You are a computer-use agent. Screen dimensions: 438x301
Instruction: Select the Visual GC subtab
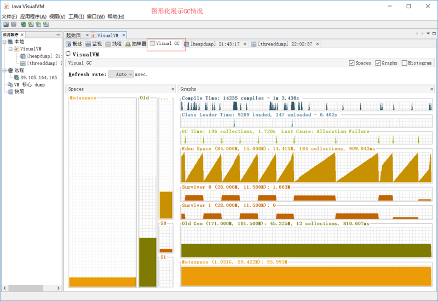pos(165,44)
